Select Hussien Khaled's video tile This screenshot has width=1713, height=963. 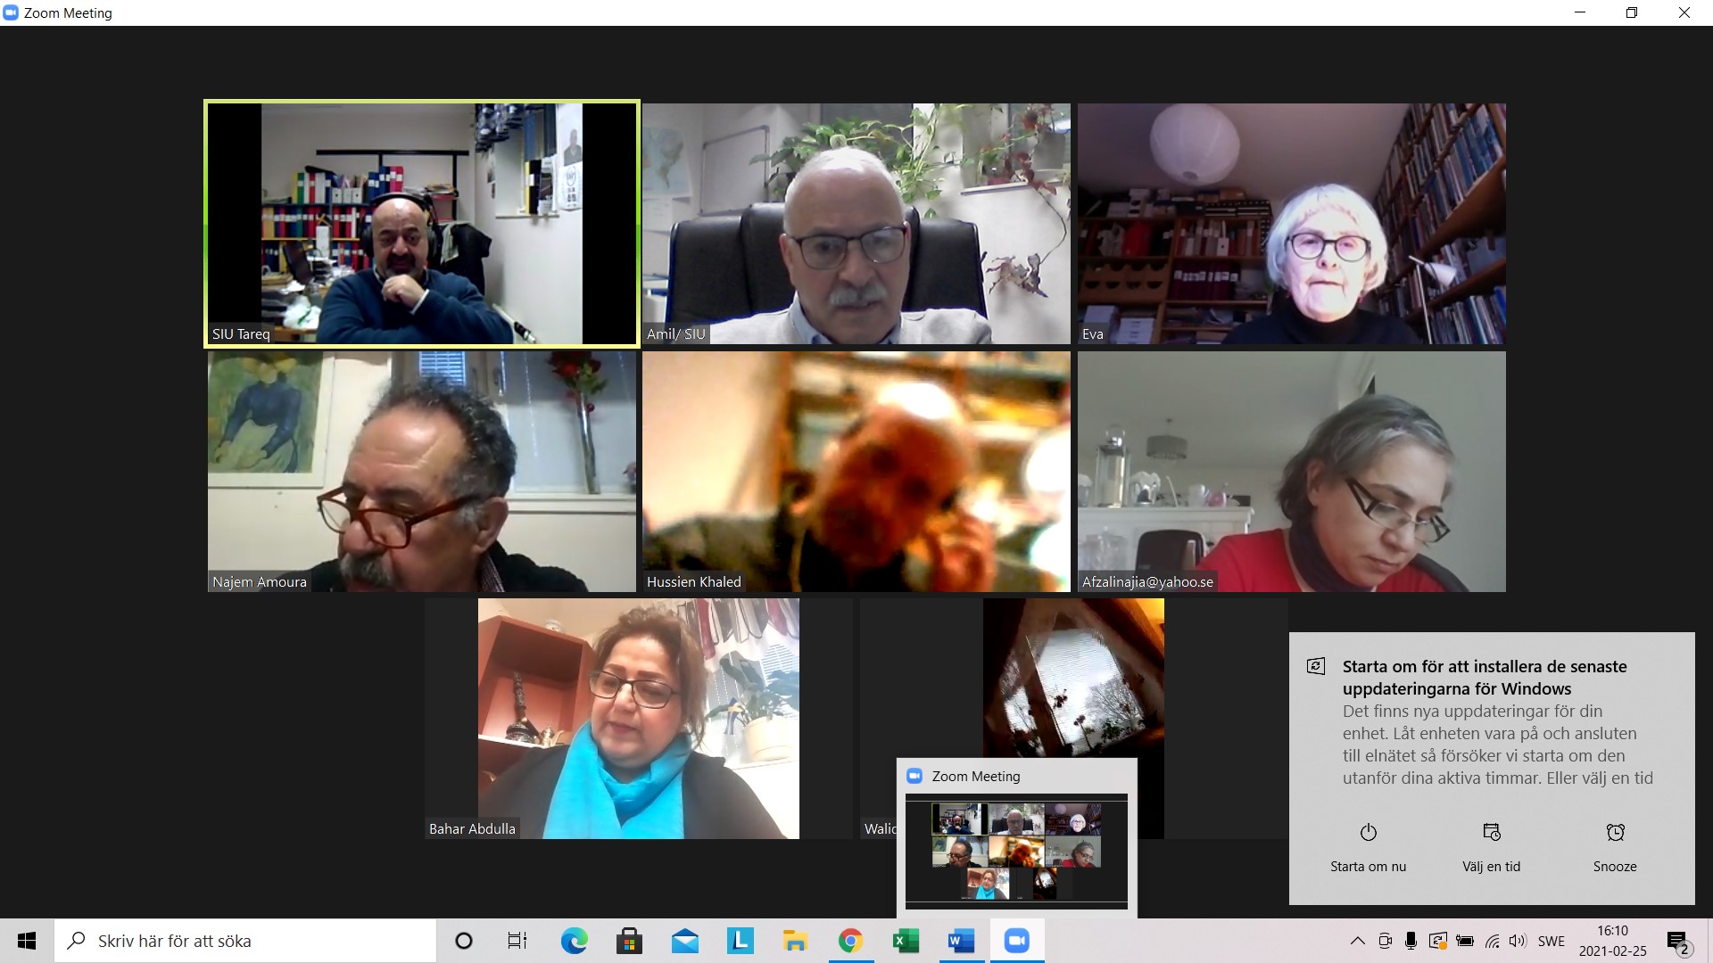856,471
